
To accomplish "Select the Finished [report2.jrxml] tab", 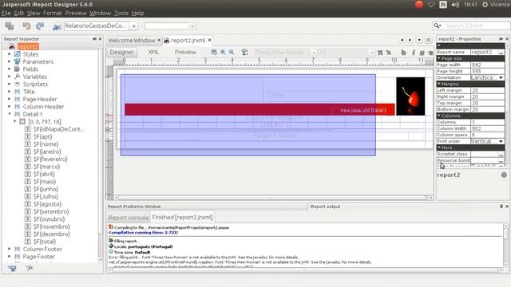I will pyautogui.click(x=182, y=218).
